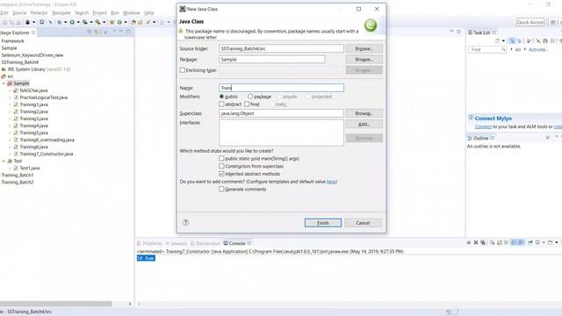This screenshot has width=562, height=316.
Task: Click the Open Type icon in toolbar
Action: 133,22
